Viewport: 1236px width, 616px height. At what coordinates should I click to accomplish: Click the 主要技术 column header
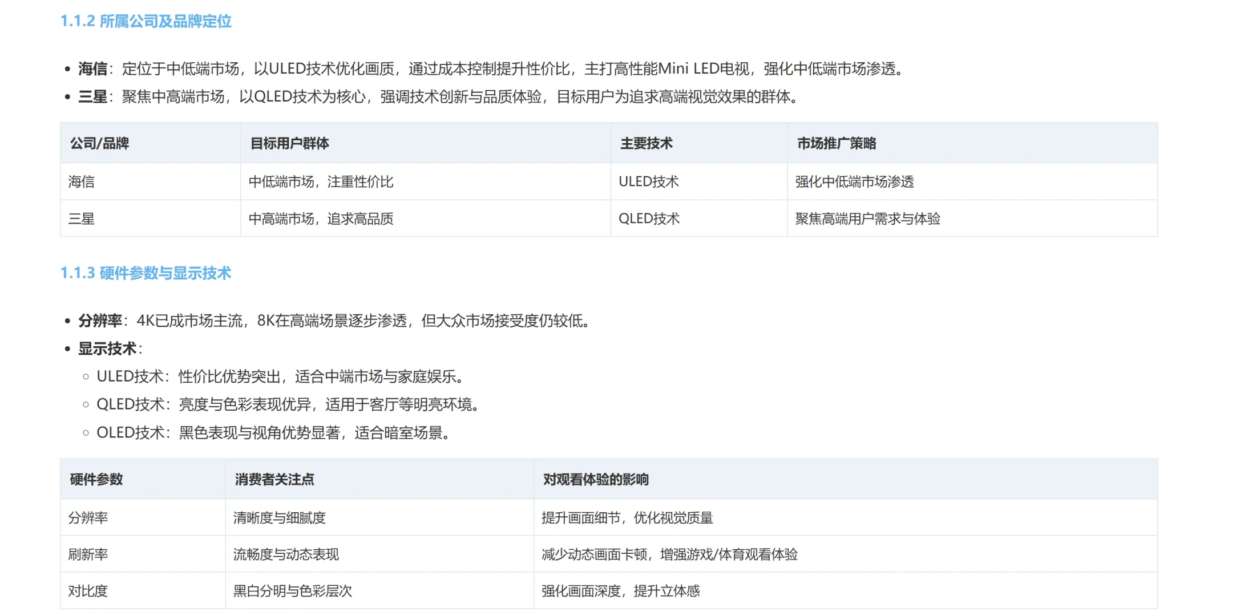[647, 143]
